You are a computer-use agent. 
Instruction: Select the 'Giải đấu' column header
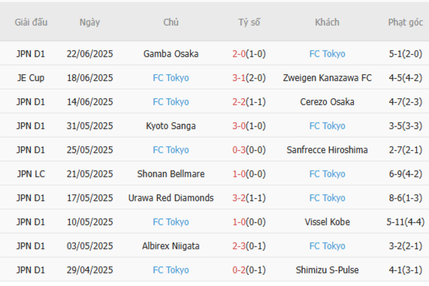(x=31, y=22)
